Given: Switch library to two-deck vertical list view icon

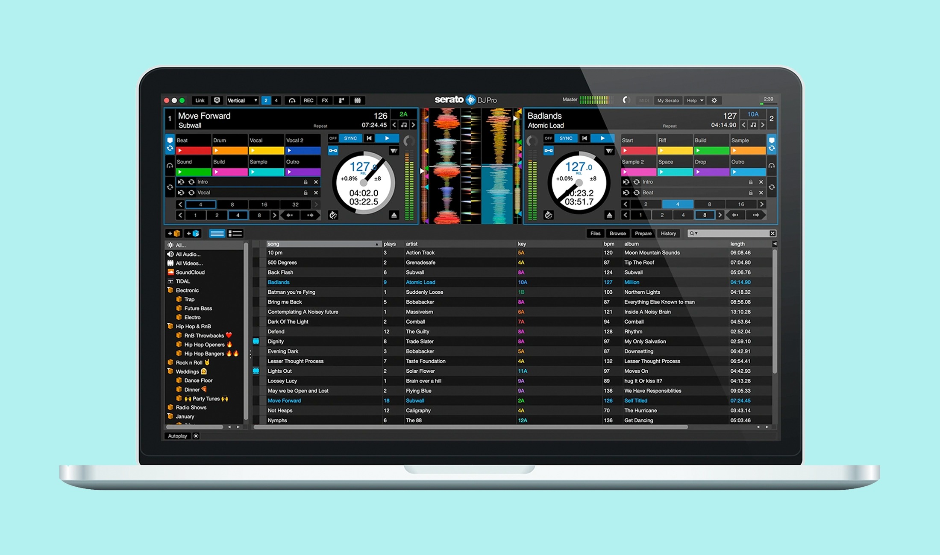Looking at the screenshot, I should click(x=218, y=233).
